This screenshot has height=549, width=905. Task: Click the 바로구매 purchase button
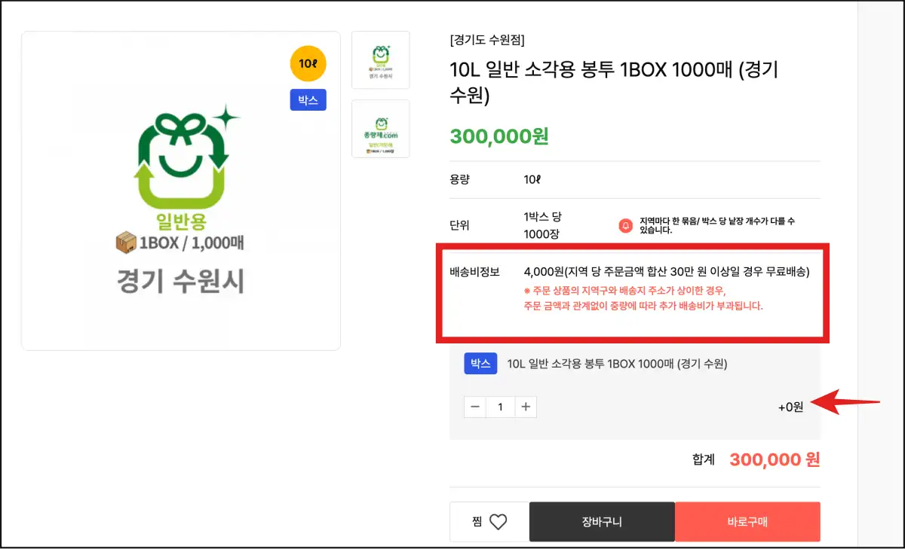coord(747,521)
